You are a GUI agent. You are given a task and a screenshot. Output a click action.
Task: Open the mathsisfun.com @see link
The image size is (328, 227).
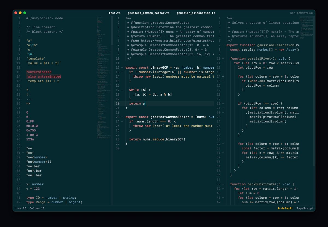pyautogui.click(x=178, y=41)
